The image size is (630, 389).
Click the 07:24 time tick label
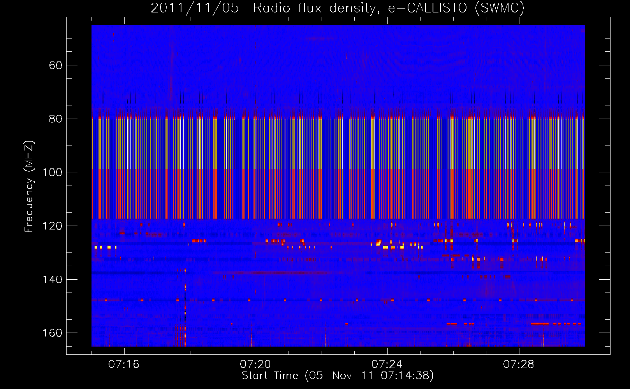click(387, 364)
